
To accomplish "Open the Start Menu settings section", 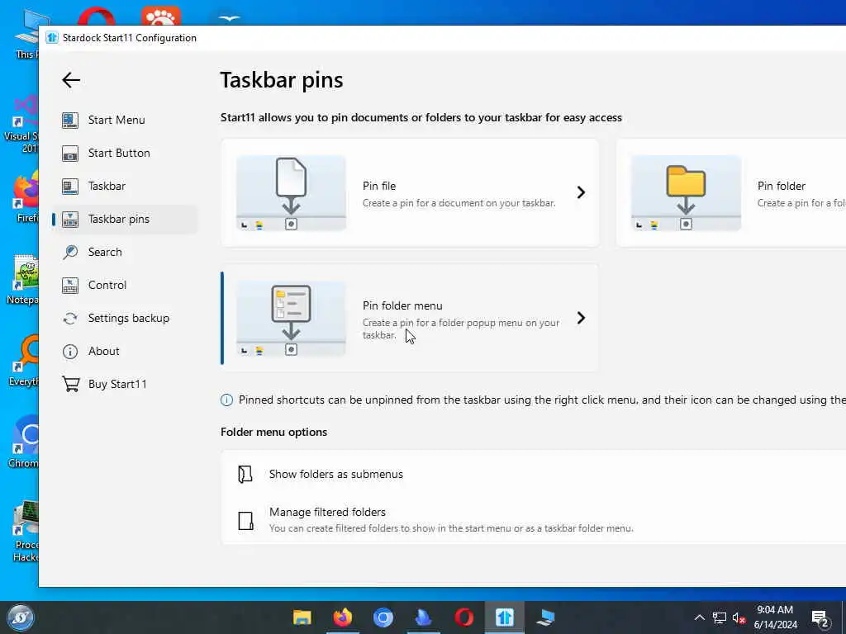I will (x=116, y=121).
